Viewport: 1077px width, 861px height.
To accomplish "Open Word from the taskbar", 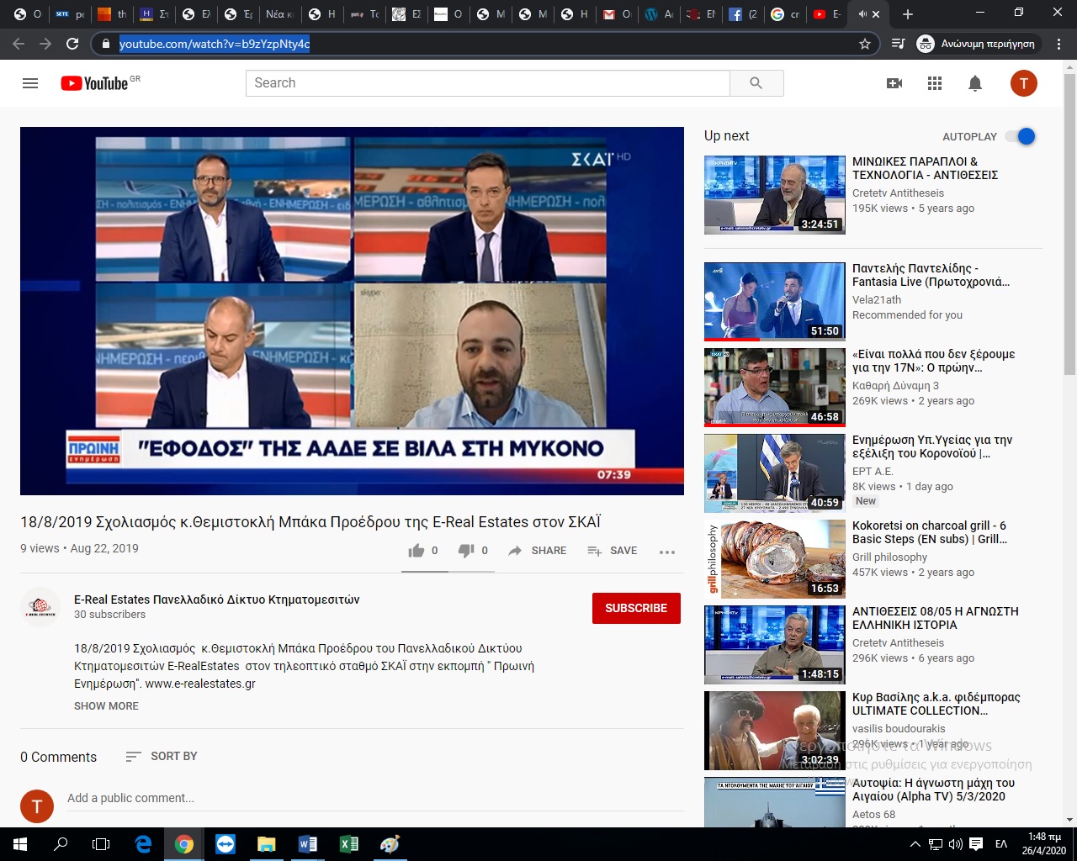I will point(308,844).
